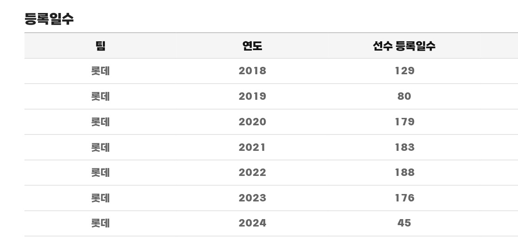Select the 연도 column header
The width and height of the screenshot is (518, 246).
(252, 46)
